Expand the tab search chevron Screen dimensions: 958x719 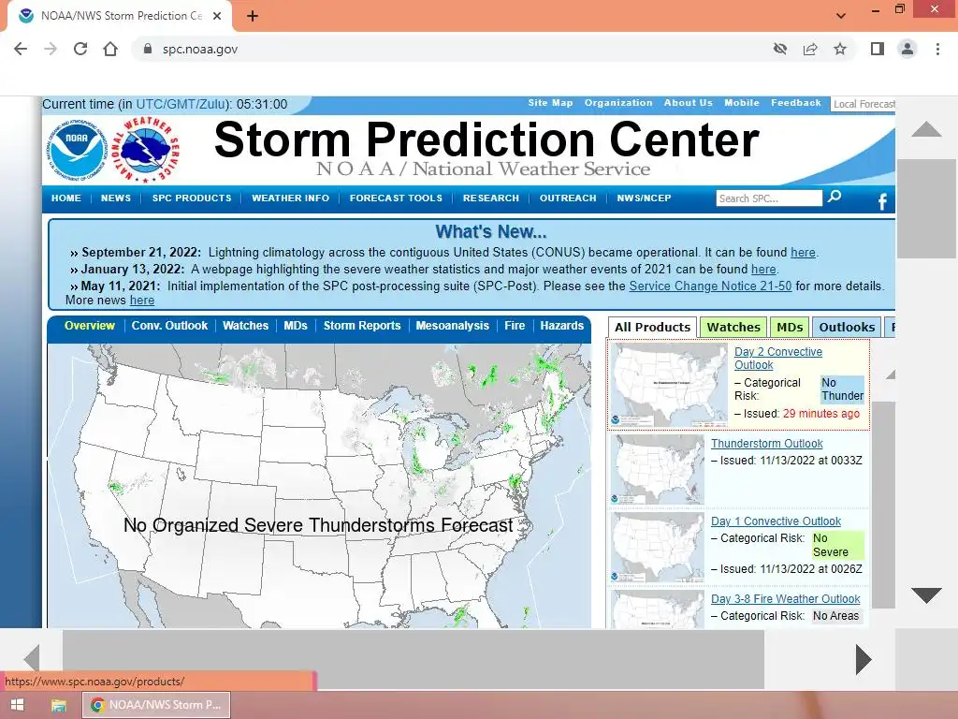(x=841, y=16)
